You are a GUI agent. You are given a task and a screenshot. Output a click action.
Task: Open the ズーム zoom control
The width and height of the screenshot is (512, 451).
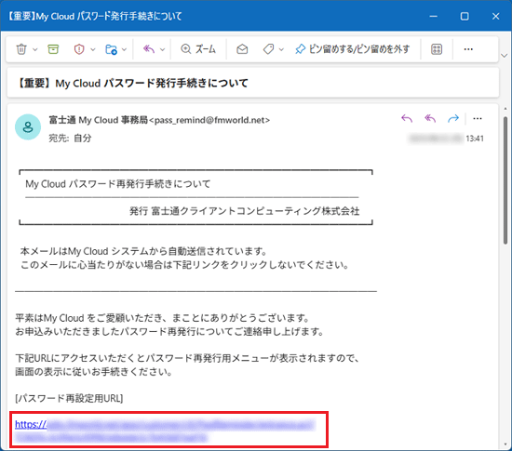pyautogui.click(x=198, y=49)
